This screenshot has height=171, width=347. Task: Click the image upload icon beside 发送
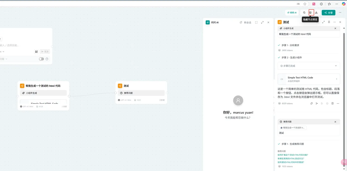point(36,51)
